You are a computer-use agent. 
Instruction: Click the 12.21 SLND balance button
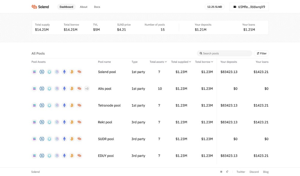click(x=214, y=7)
